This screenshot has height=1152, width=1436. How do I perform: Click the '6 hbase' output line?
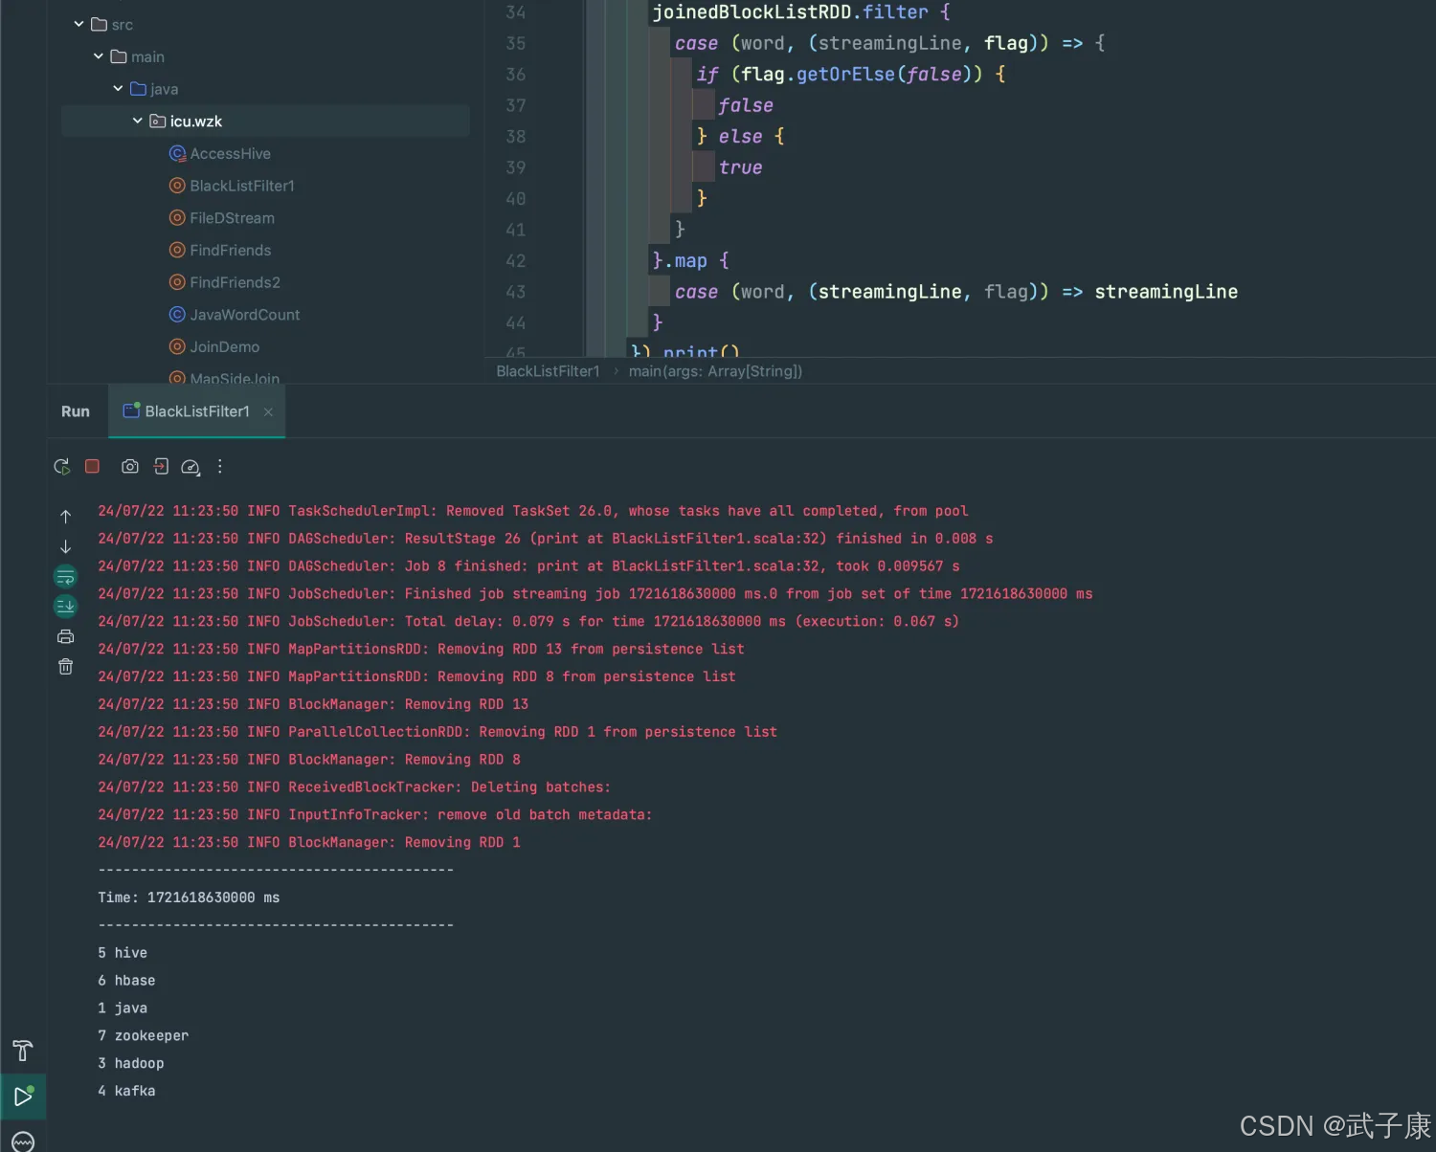point(126,981)
